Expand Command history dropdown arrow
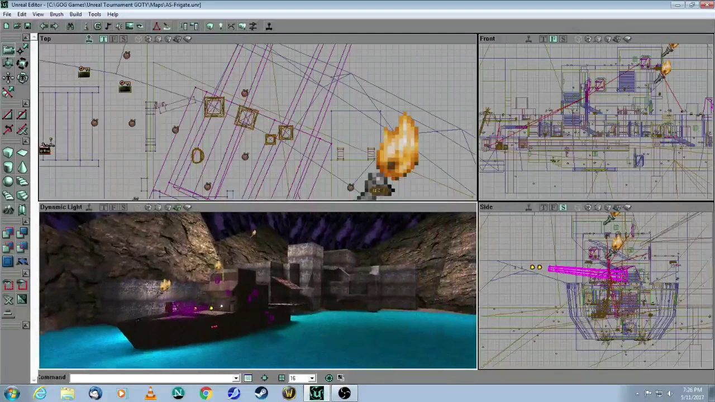The height and width of the screenshot is (402, 715). tap(236, 378)
